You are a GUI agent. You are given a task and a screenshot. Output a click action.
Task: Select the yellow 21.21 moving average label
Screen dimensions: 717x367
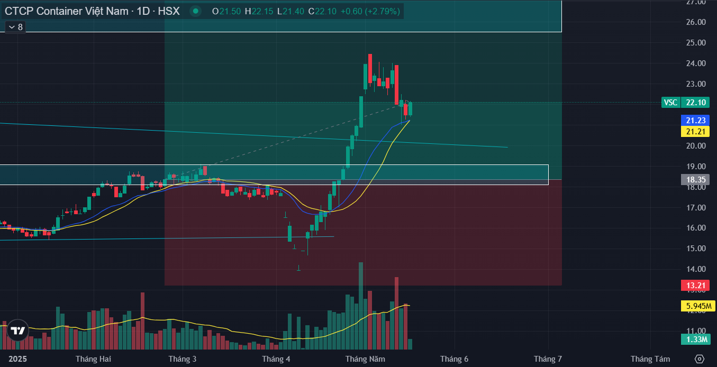click(694, 131)
